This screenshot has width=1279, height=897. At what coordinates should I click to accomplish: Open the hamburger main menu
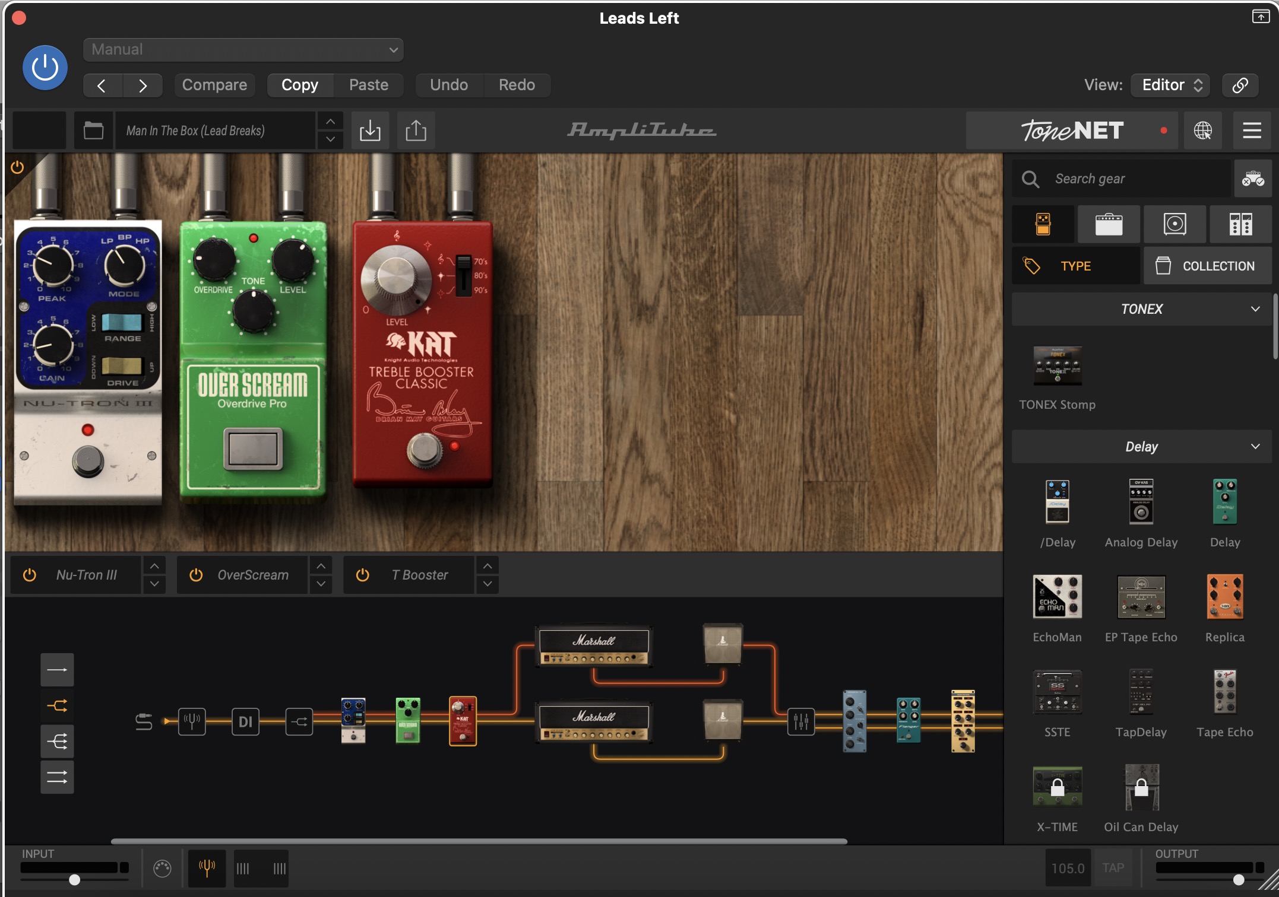click(1252, 130)
